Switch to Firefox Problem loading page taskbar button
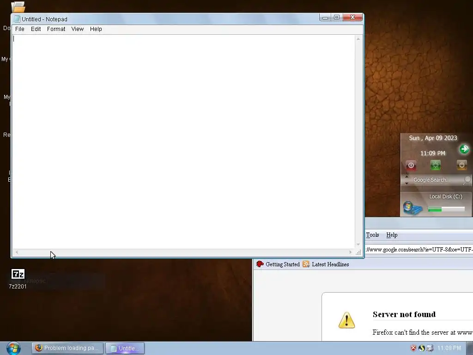 point(67,348)
